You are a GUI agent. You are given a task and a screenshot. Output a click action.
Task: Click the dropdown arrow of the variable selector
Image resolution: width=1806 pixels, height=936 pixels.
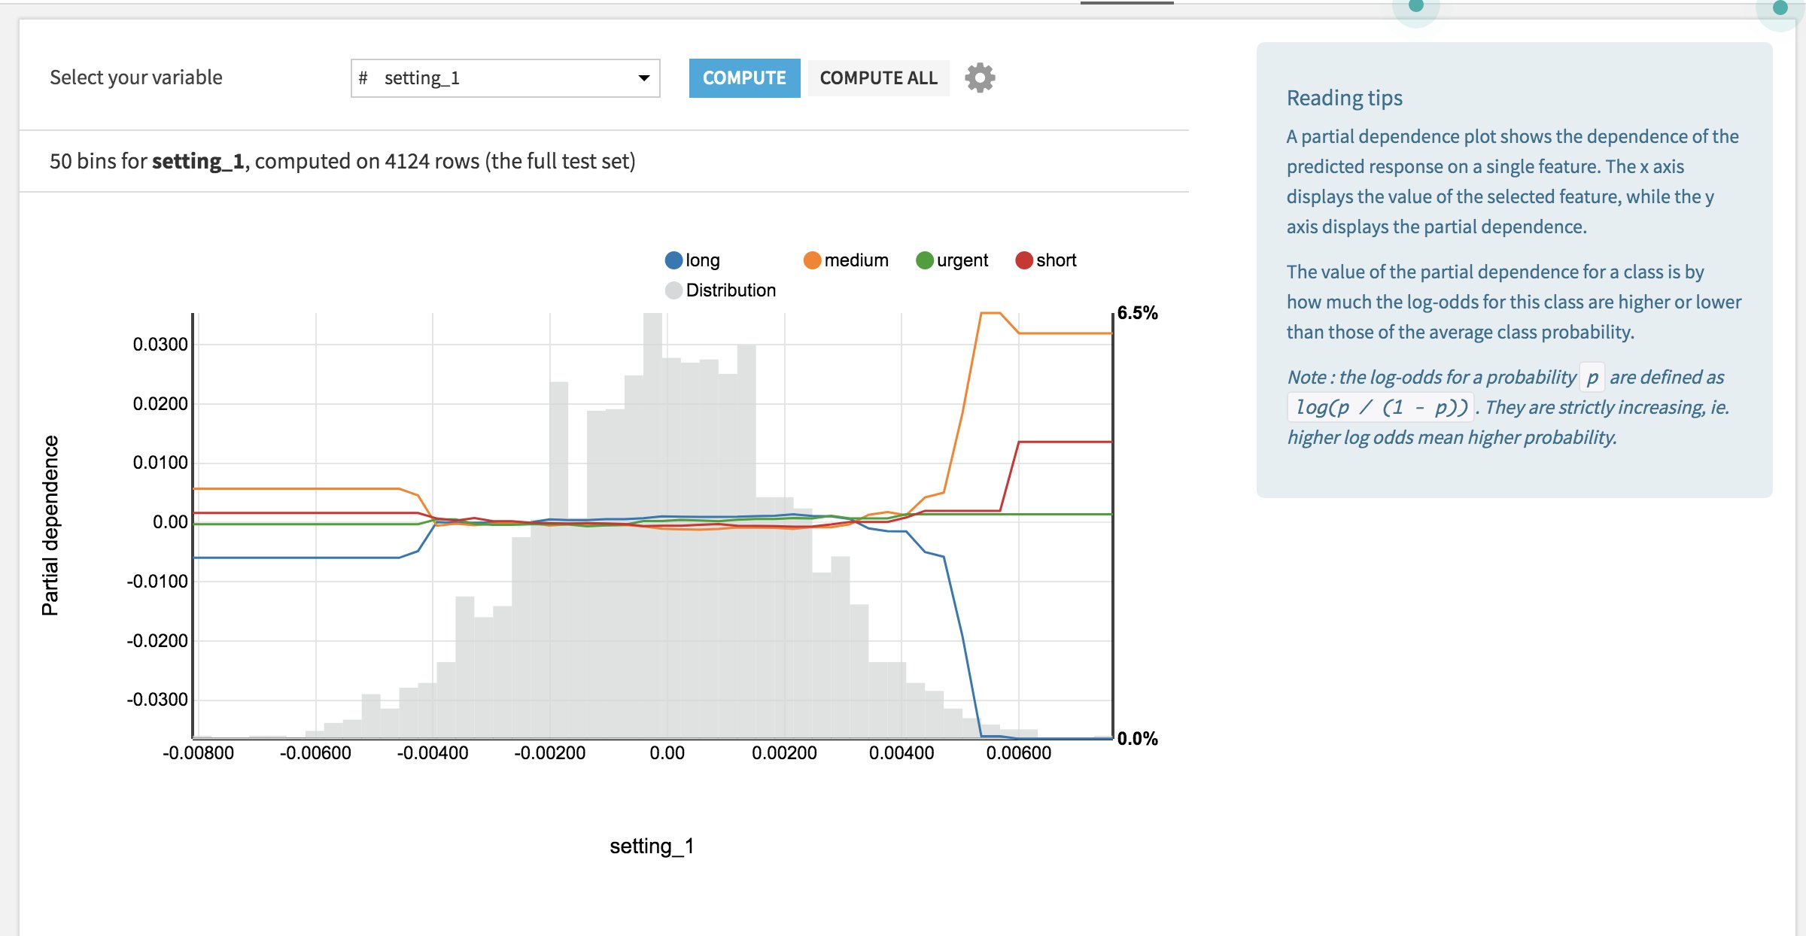tap(643, 78)
